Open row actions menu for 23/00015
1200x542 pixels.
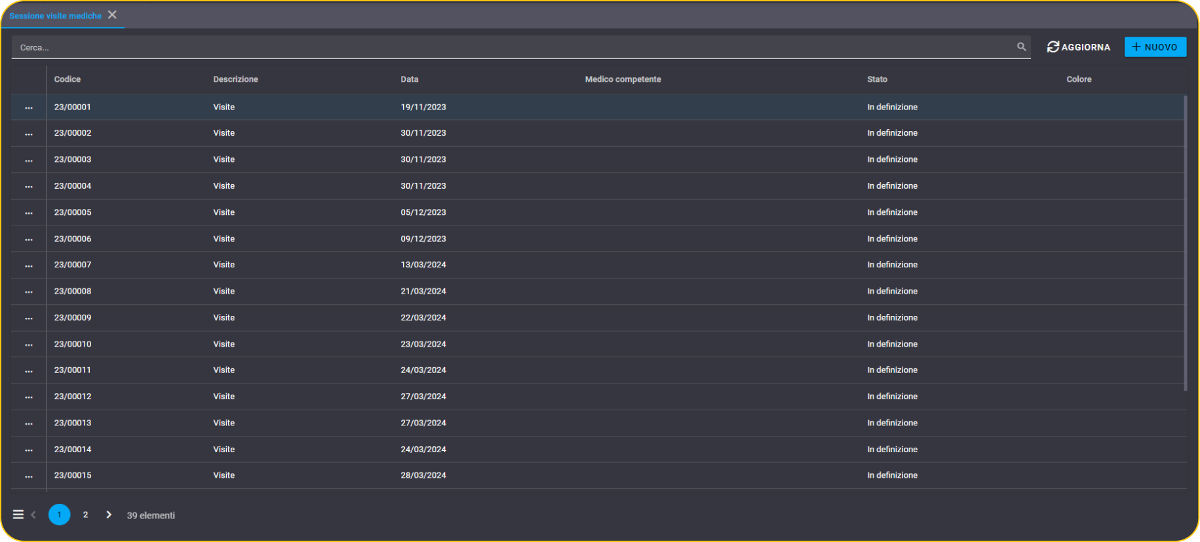click(x=29, y=476)
